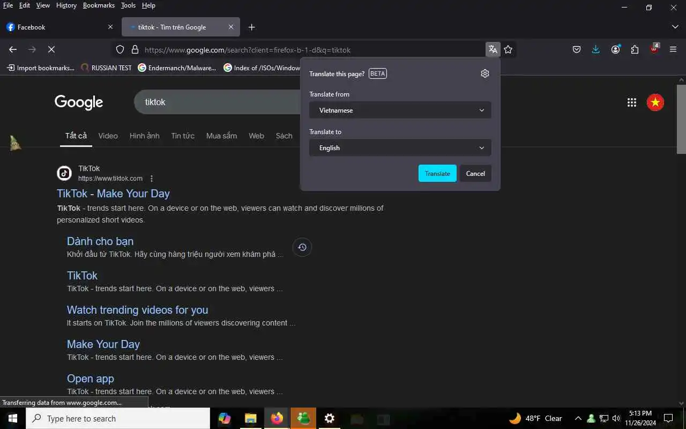Go back with the back arrow
This screenshot has width=686, height=429.
(13, 49)
